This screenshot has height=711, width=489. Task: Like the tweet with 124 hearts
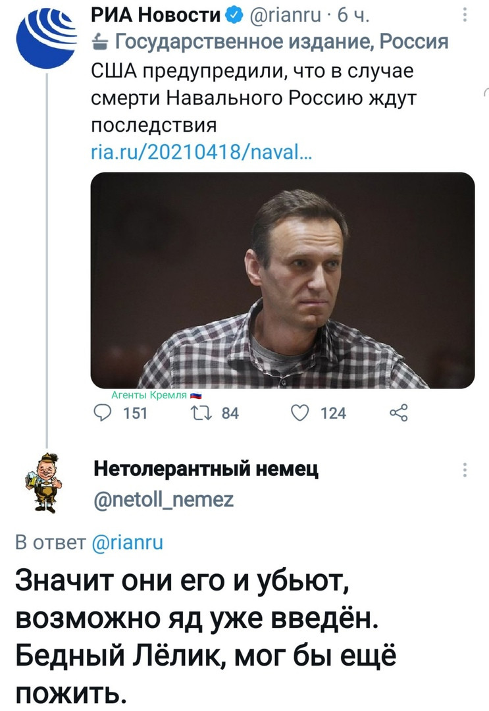pos(299,413)
